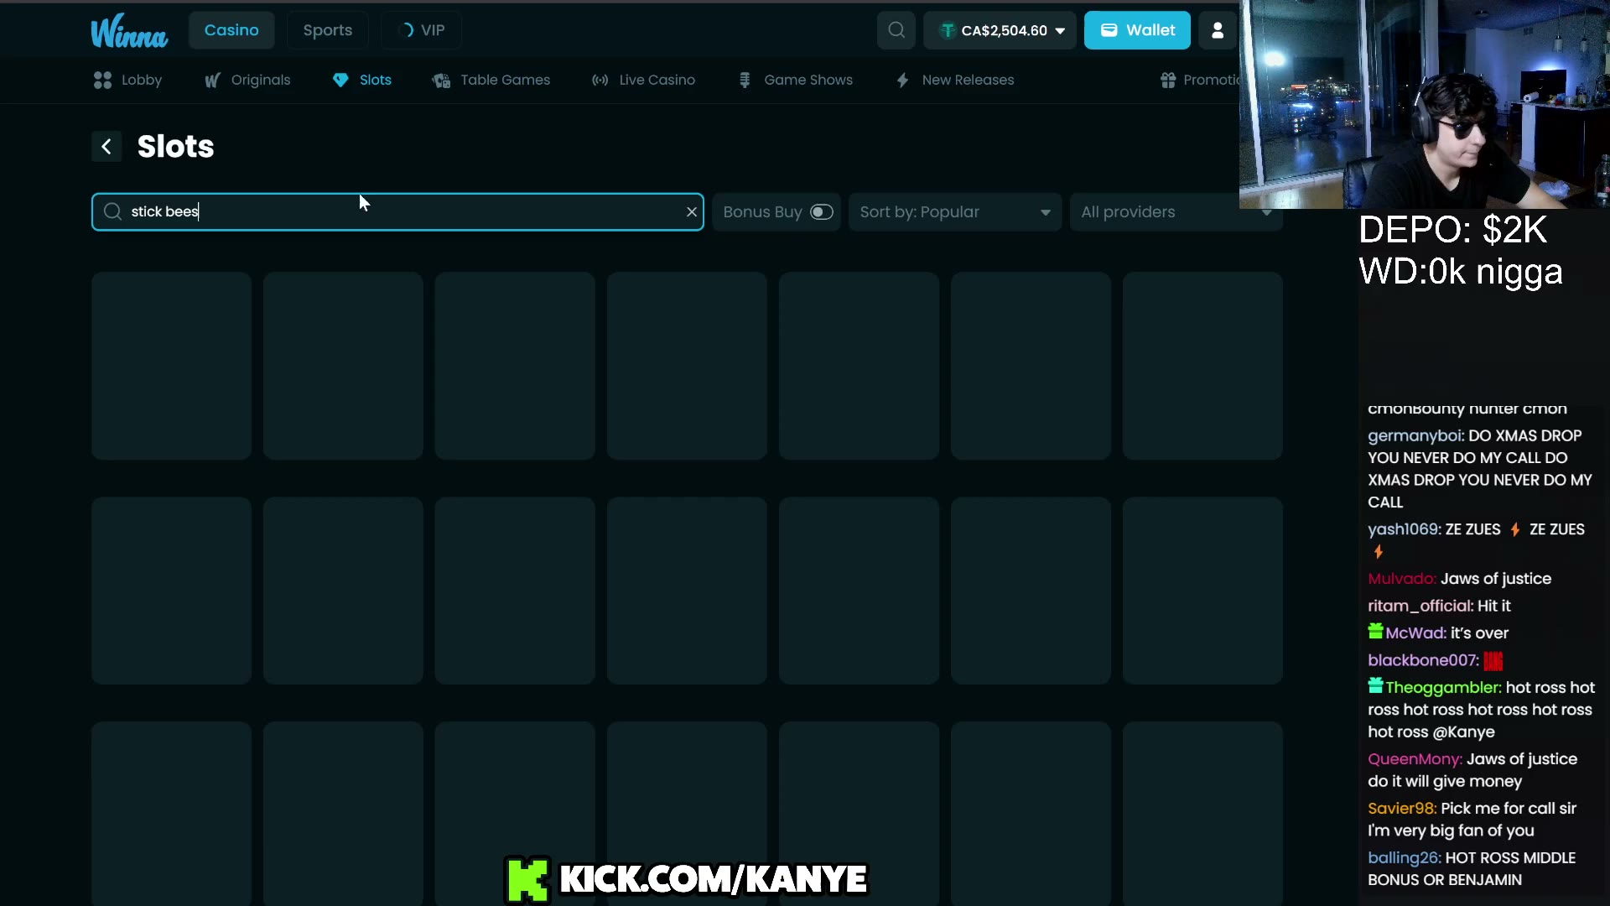Screen dimensions: 1610x906
Task: Switch to the Casino tab
Action: pyautogui.click(x=231, y=30)
